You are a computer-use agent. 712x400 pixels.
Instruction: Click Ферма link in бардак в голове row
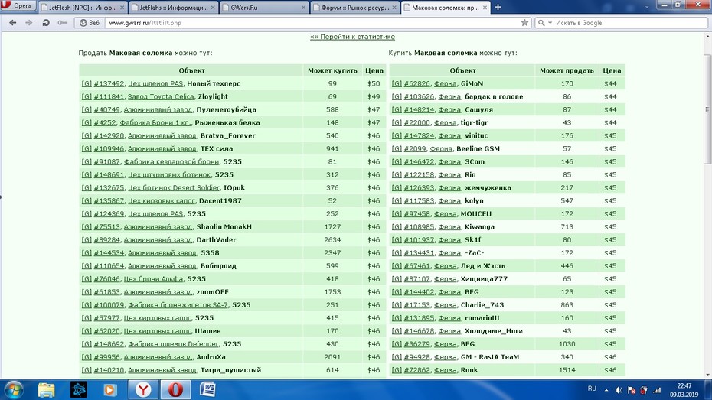click(x=449, y=96)
